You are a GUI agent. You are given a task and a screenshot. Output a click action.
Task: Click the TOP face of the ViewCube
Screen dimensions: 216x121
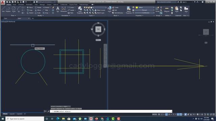coord(98,29)
